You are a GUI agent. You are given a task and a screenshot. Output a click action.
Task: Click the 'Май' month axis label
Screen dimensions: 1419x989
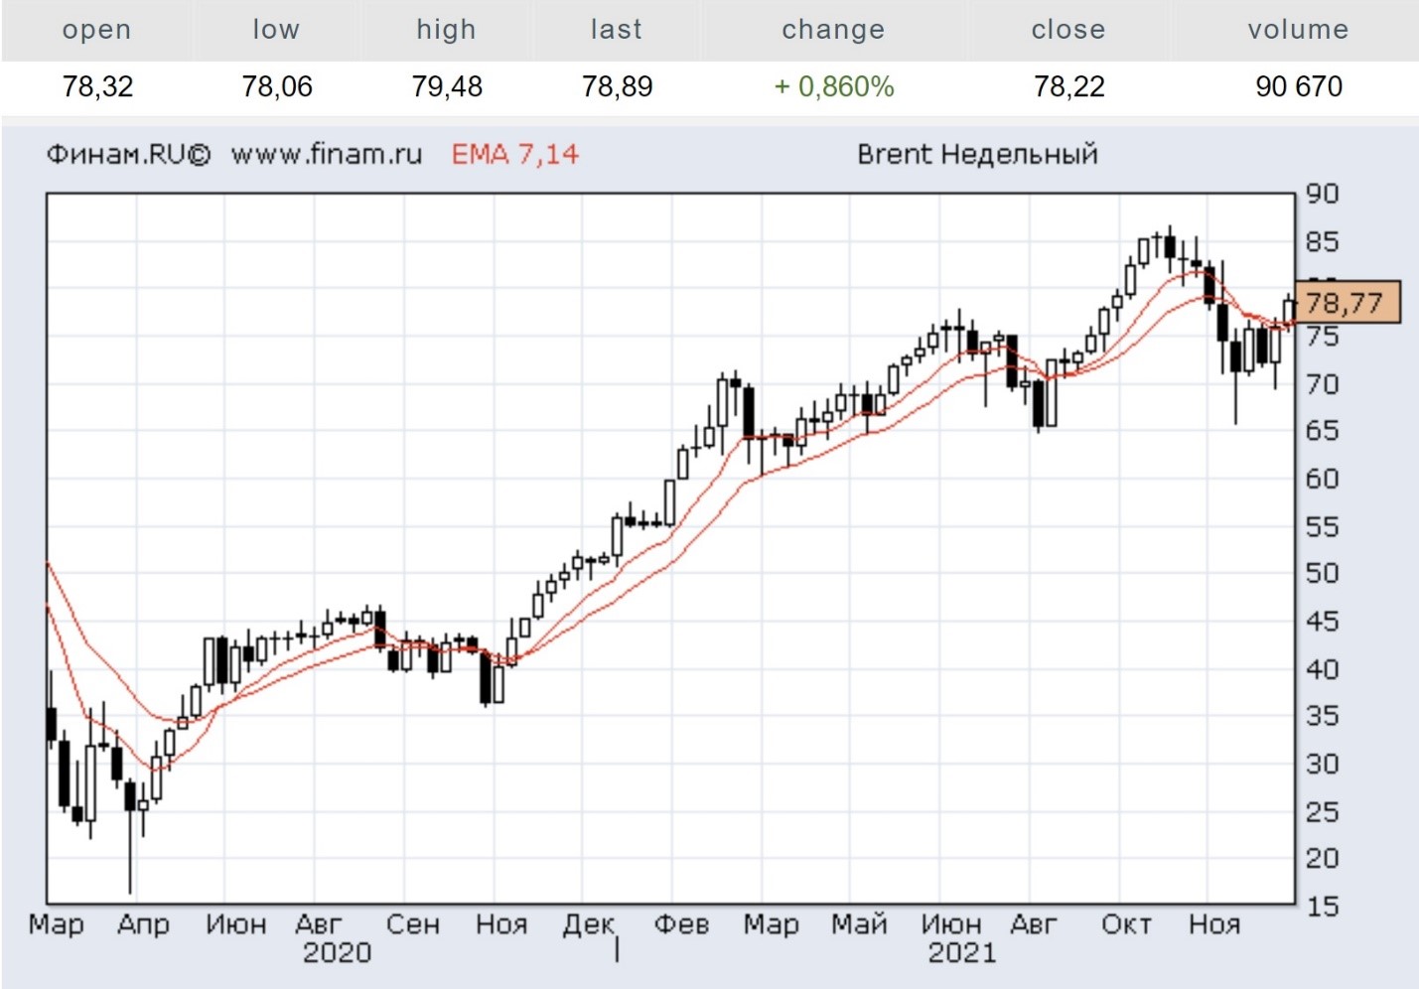[859, 925]
